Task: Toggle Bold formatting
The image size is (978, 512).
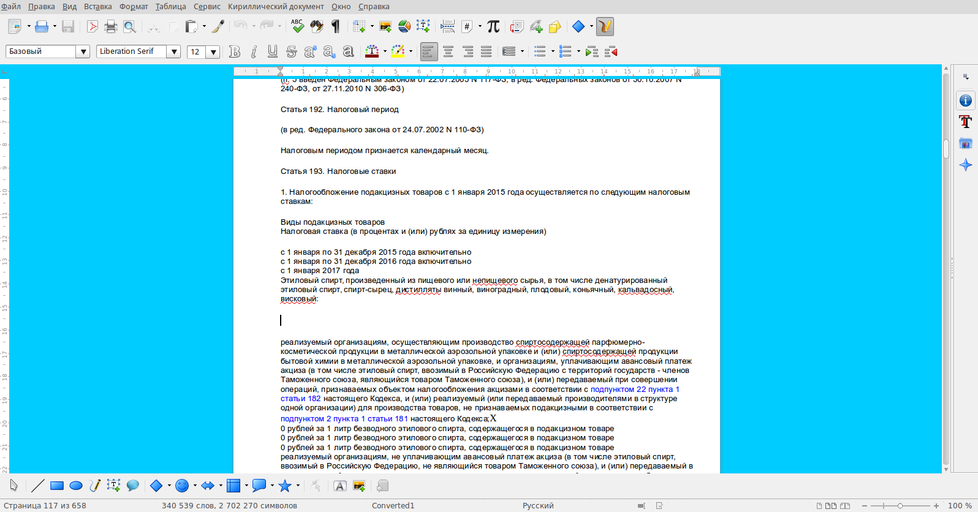Action: click(x=235, y=51)
